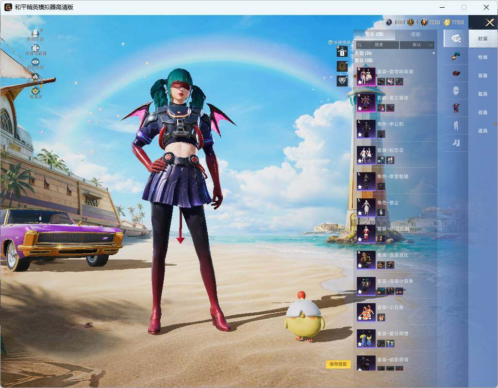Click the gold coin currency showing 77958

(447, 22)
